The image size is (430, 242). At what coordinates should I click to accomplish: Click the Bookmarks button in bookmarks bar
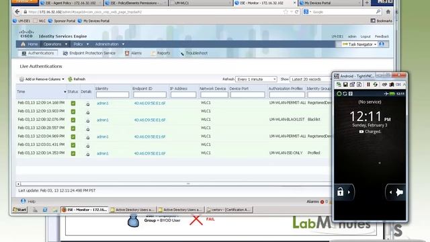[381, 21]
